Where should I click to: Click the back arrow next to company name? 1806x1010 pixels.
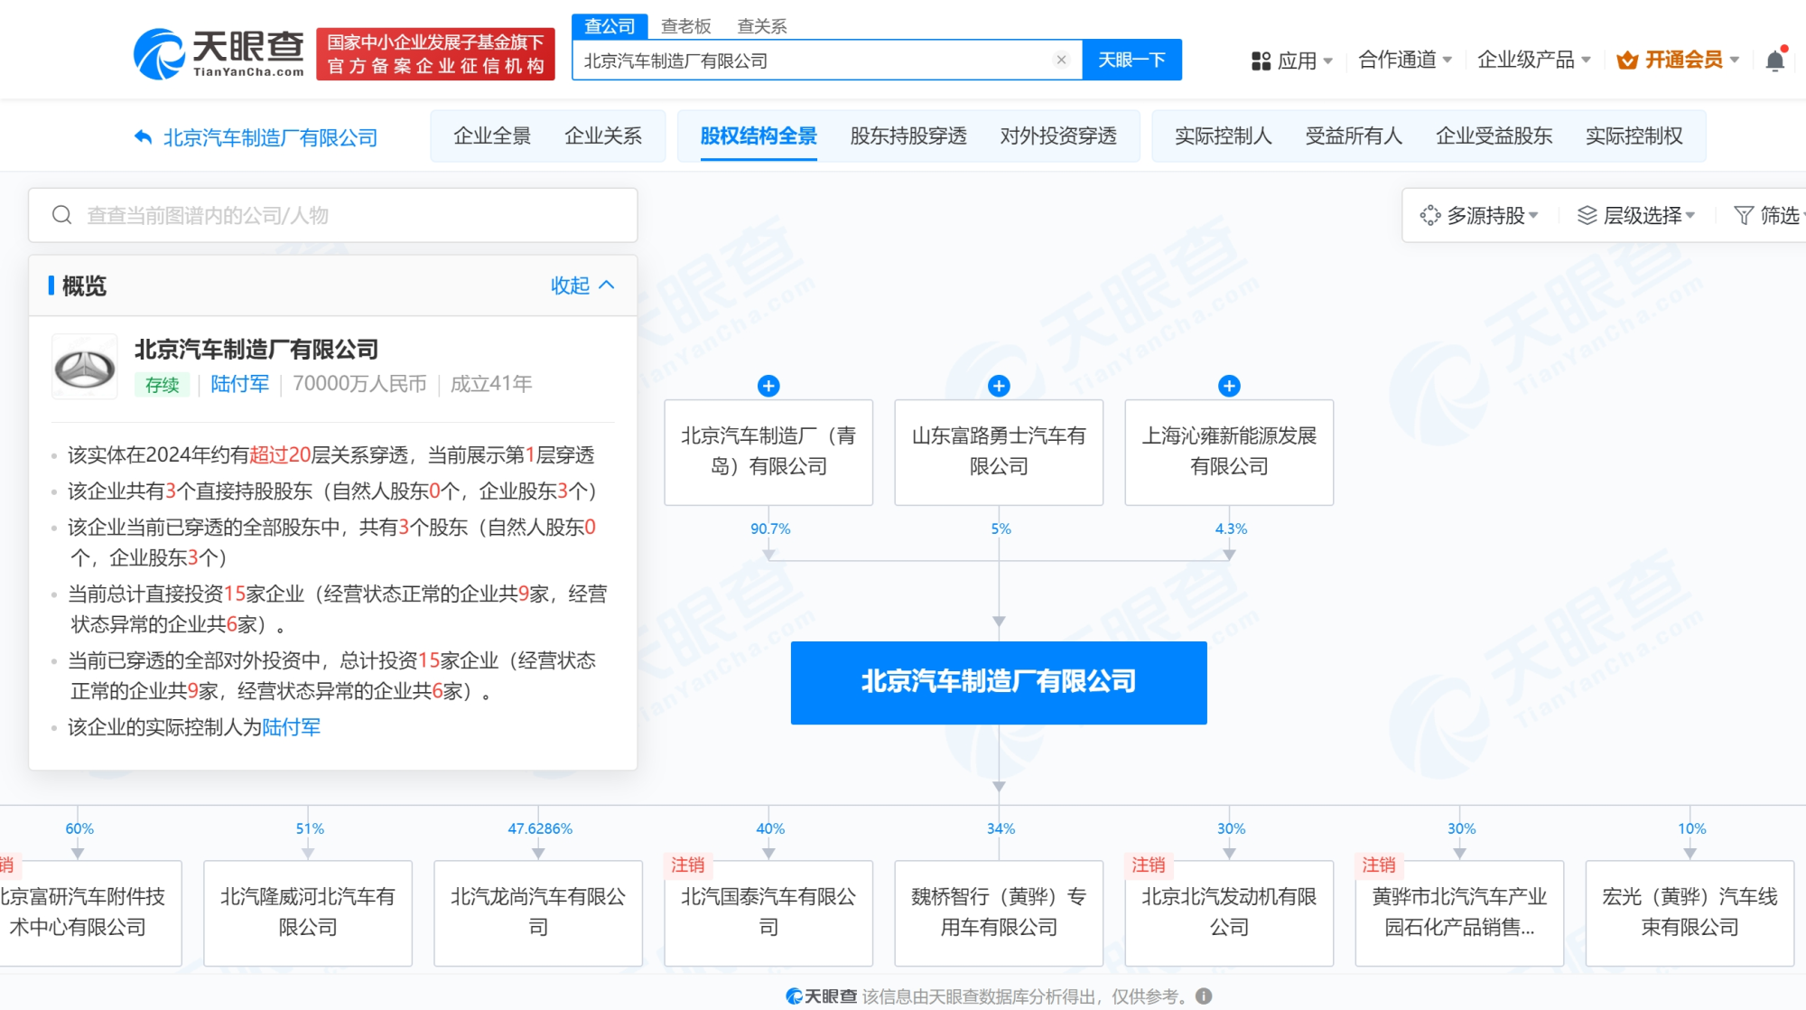tap(143, 137)
